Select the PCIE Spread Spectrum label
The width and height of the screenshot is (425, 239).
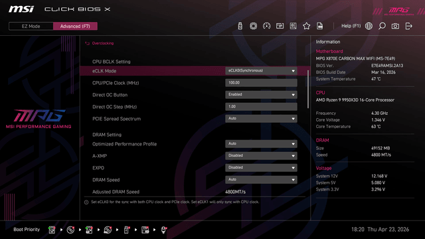pyautogui.click(x=117, y=119)
